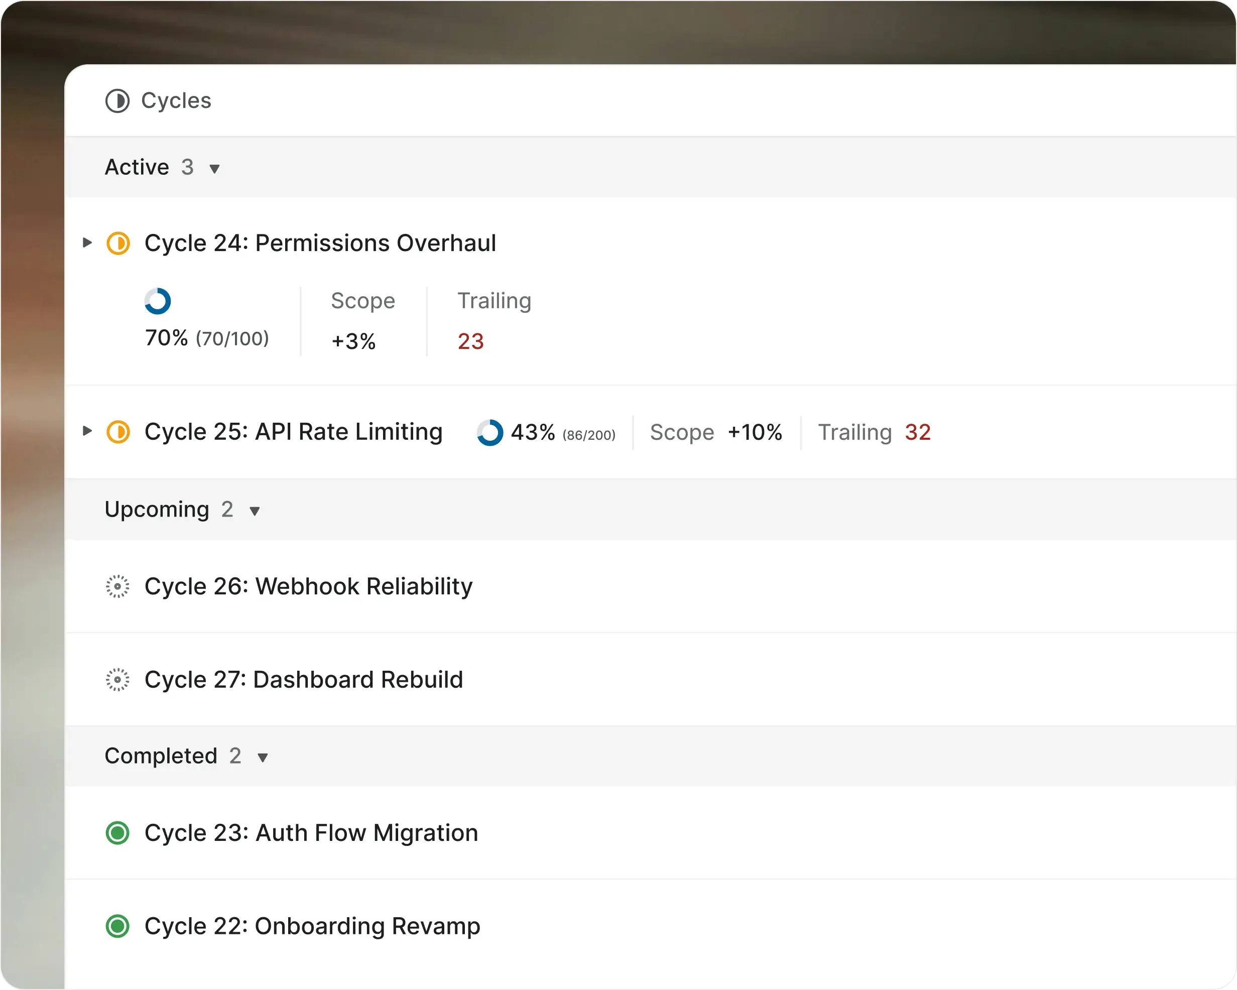Click the 70% (70/100) progress value

pyautogui.click(x=206, y=338)
